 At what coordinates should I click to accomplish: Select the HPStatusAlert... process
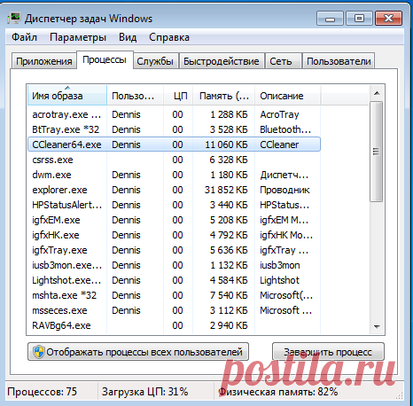pos(174,205)
